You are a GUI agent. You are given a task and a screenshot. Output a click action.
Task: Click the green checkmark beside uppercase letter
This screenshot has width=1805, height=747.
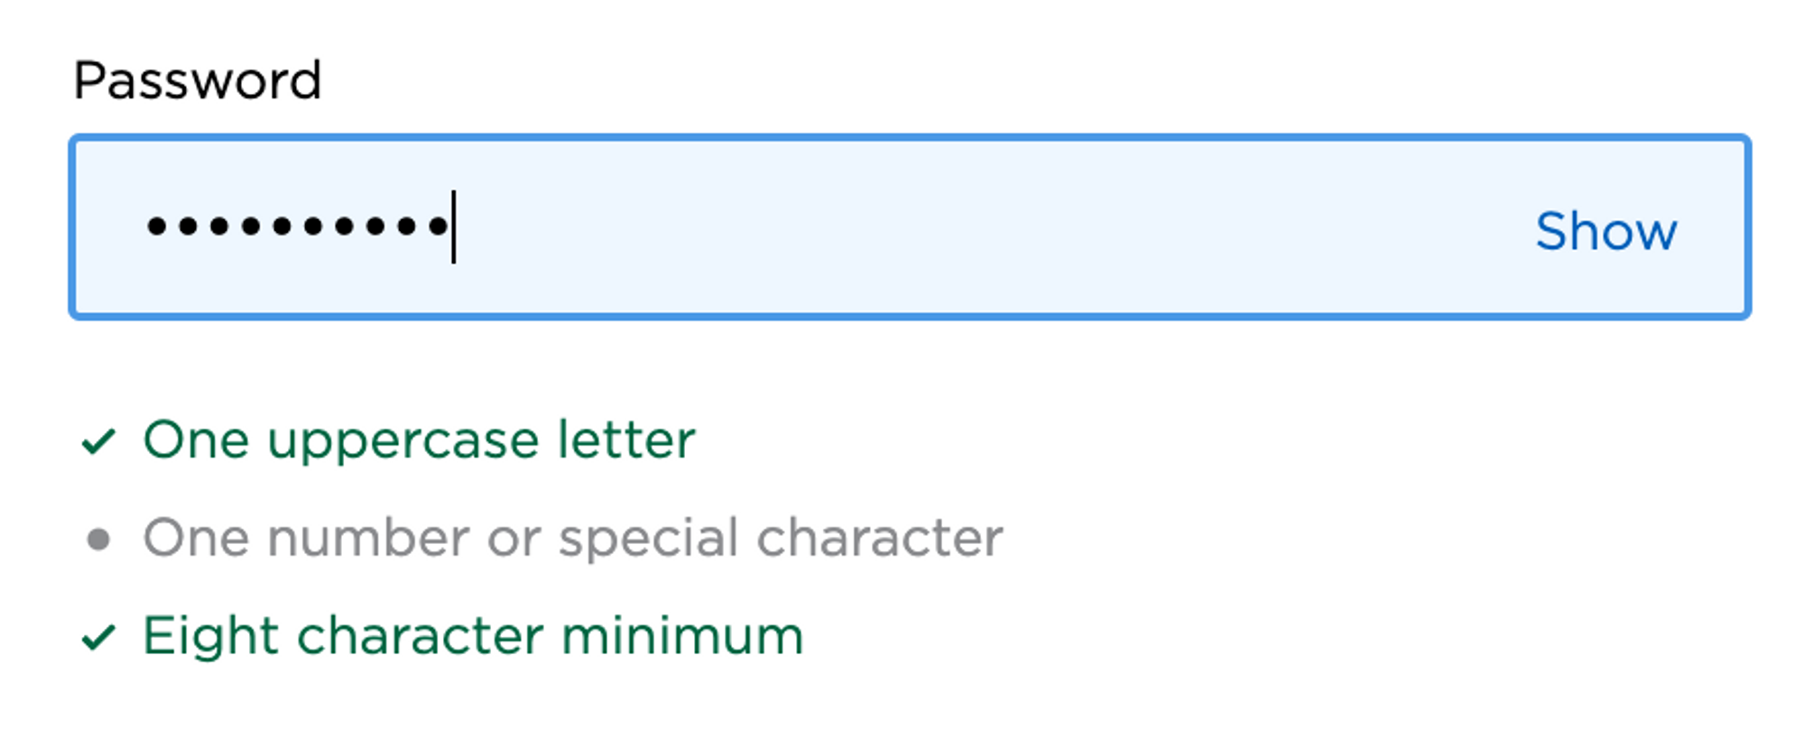98,441
